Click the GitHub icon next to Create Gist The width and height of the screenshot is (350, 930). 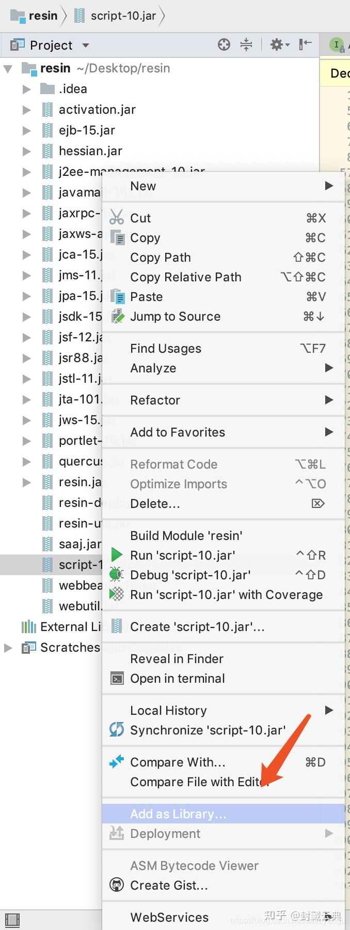[x=117, y=885]
